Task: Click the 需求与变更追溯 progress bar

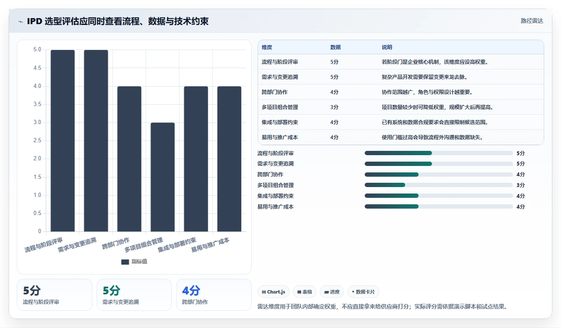Action: [439, 164]
